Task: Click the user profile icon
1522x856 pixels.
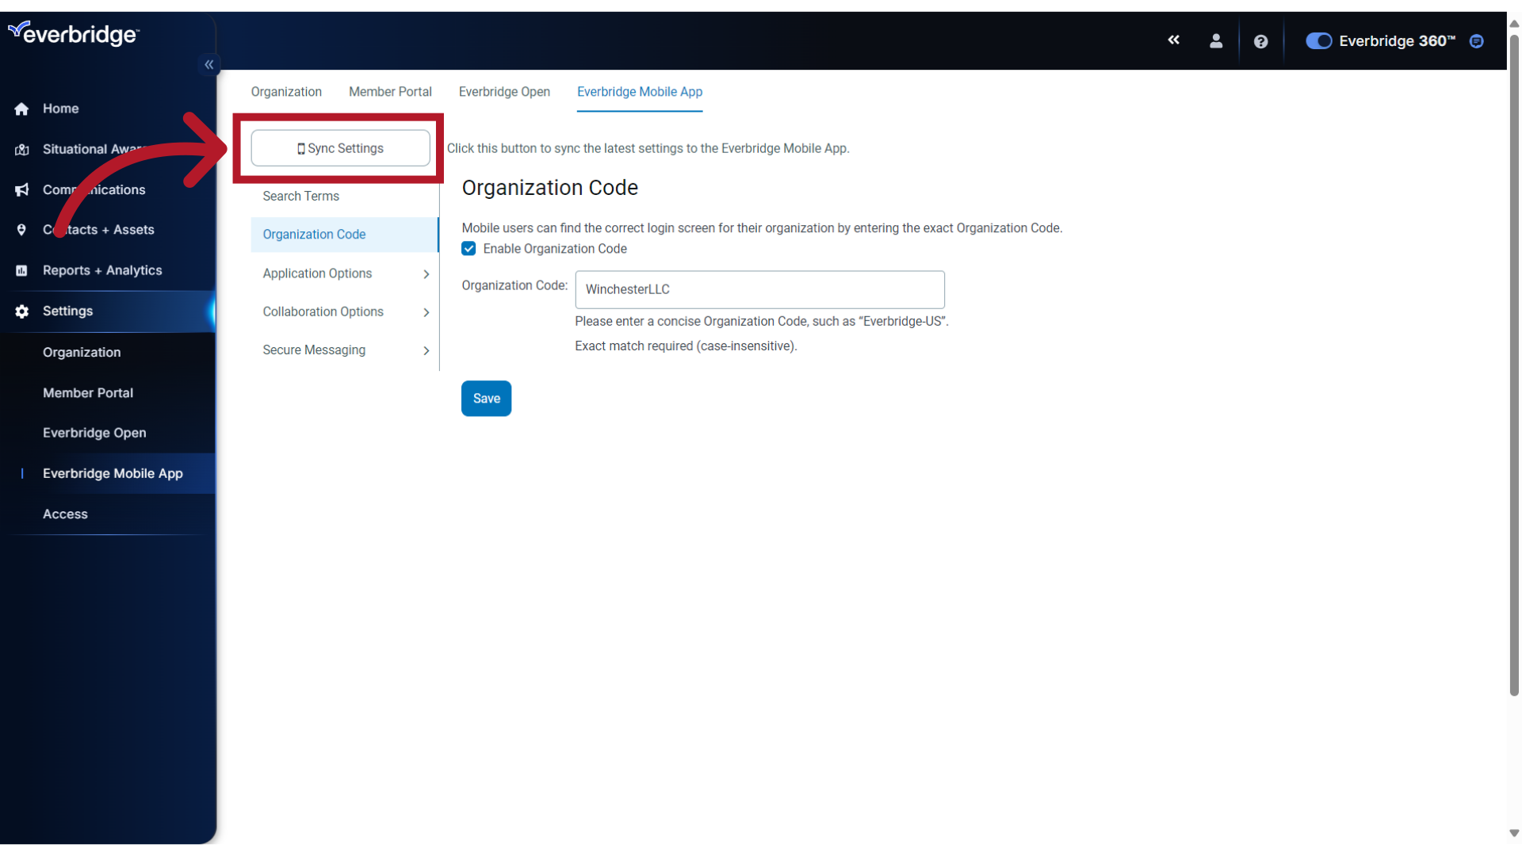Action: (1216, 42)
